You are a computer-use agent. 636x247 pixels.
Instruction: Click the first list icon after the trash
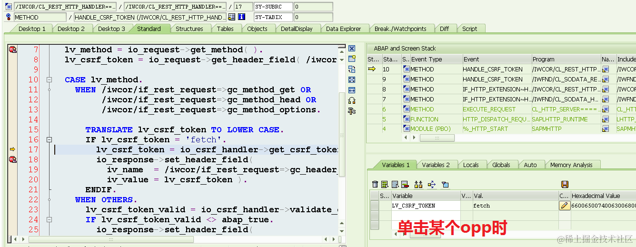(x=385, y=184)
